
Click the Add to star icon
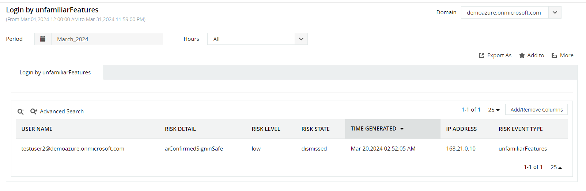pyautogui.click(x=522, y=55)
